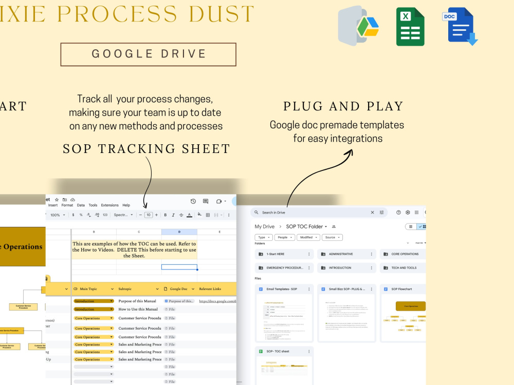The width and height of the screenshot is (514, 385).
Task: Switch Drive to grid layout
Action: (421, 226)
